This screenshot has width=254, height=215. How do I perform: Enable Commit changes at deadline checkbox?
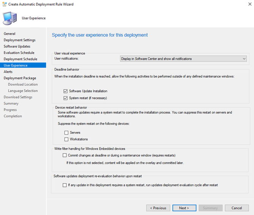[64, 155]
